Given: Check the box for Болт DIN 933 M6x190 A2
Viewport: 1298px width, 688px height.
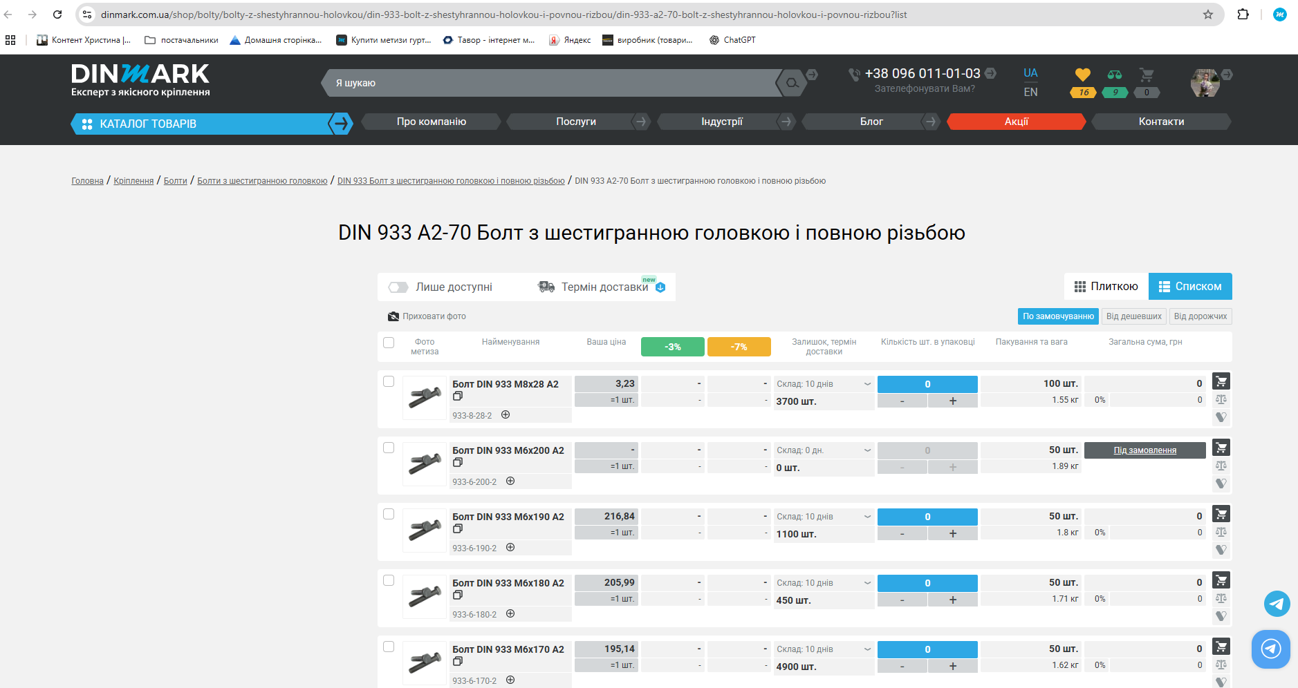Looking at the screenshot, I should tap(389, 514).
